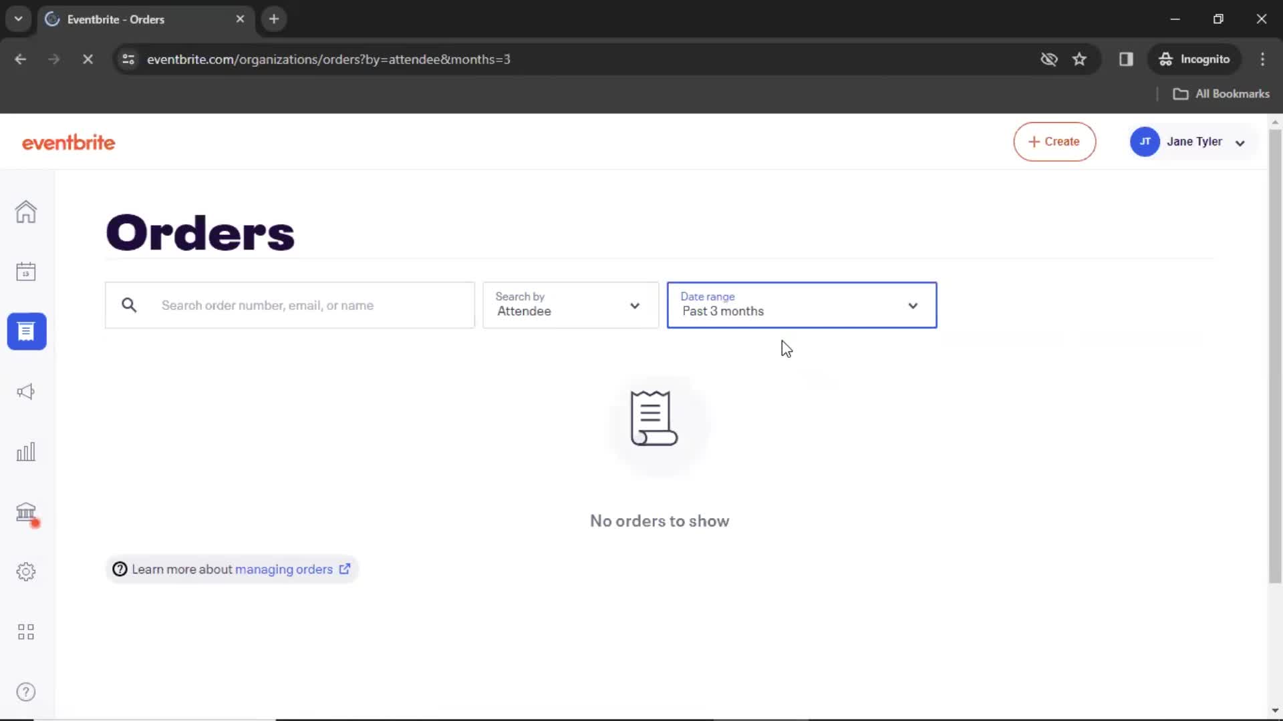The width and height of the screenshot is (1283, 721).
Task: Click the managing orders link
Action: point(284,569)
